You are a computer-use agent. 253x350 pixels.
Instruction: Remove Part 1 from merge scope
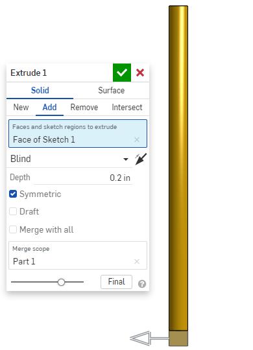coord(137,261)
